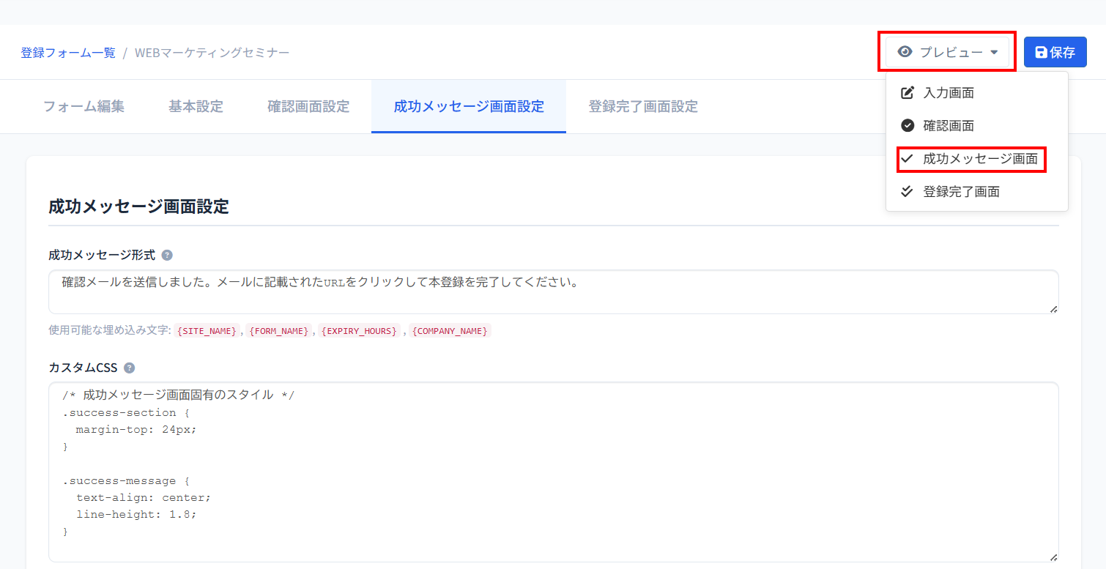This screenshot has width=1106, height=569.
Task: Collapse the プレビュー dropdown caret
Action: tap(994, 53)
